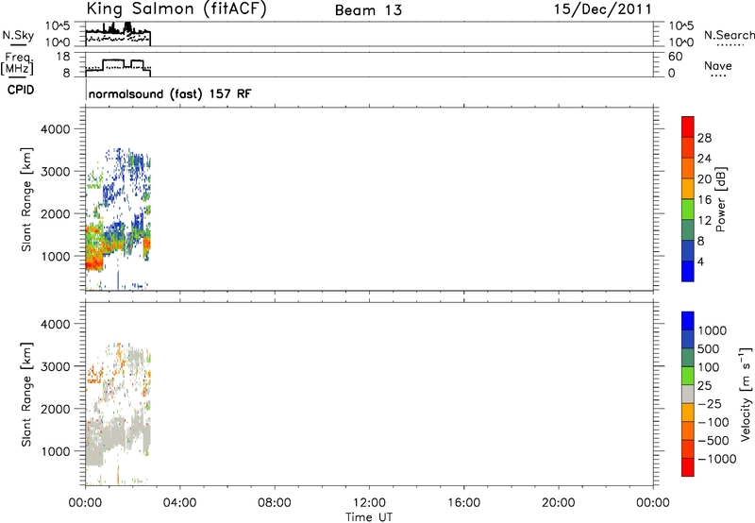Click the date 15/Dec/2011

tap(602, 9)
